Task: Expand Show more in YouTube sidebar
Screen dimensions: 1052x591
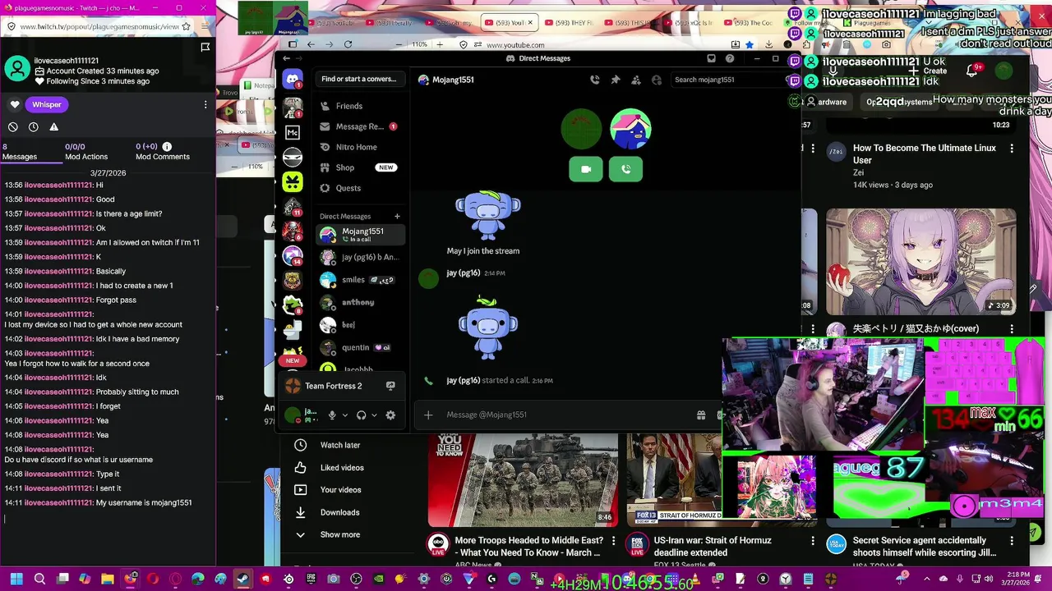Action: point(339,534)
